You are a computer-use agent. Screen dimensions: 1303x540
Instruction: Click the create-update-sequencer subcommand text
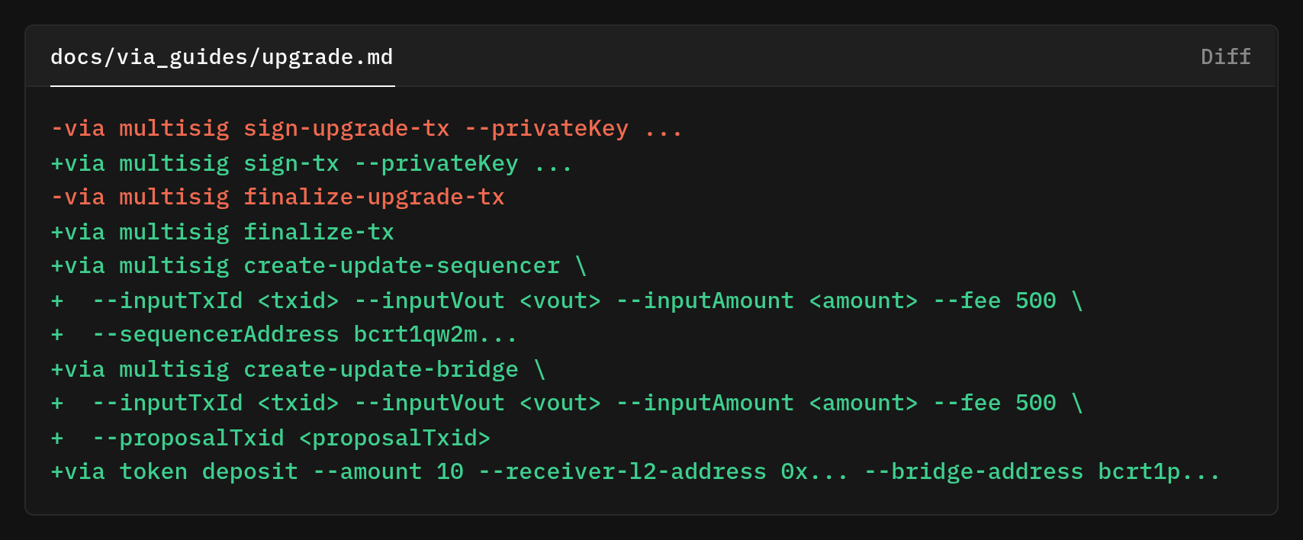click(x=401, y=266)
